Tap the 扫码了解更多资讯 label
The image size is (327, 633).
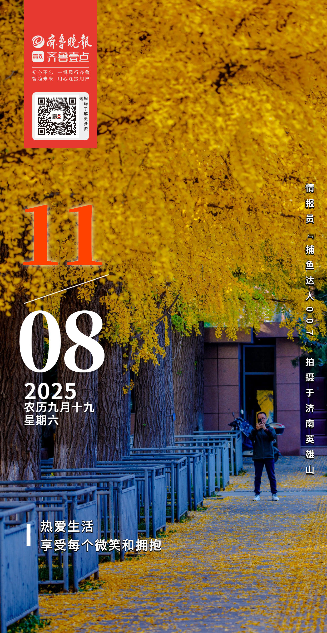point(84,114)
